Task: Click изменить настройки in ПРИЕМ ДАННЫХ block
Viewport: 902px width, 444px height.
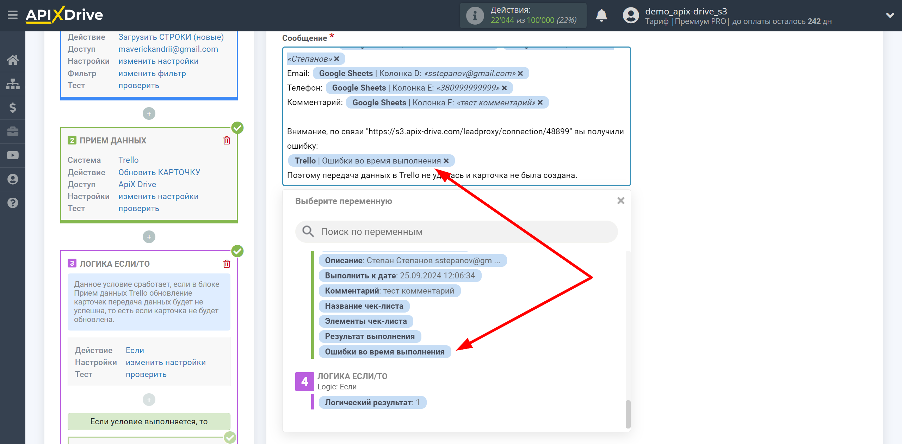Action: click(158, 196)
